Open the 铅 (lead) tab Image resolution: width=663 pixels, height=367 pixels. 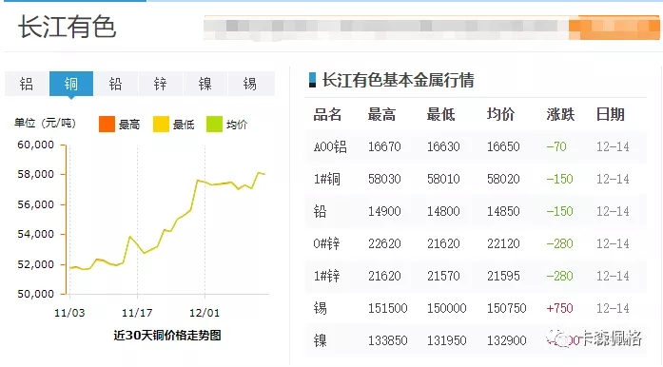[115, 84]
